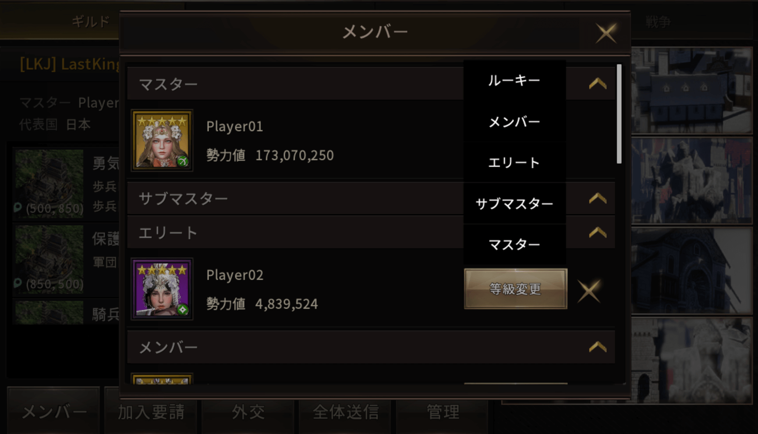Pick マスター rank in the dropdown list
Viewport: 758px width, 434px height.
[515, 245]
